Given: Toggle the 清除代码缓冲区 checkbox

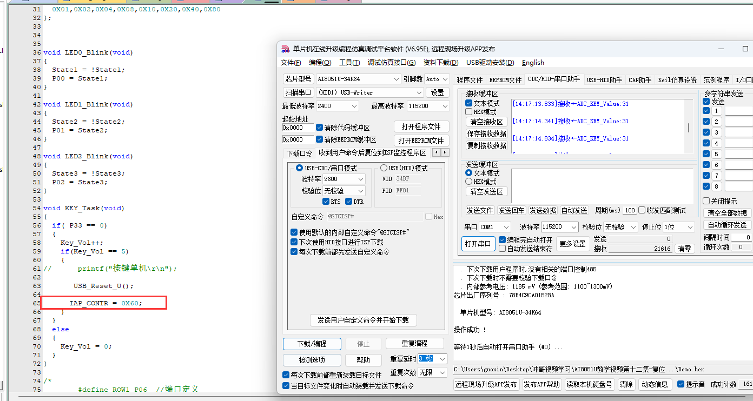Looking at the screenshot, I should click(x=320, y=128).
